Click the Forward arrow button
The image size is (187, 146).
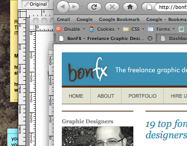[74, 7]
